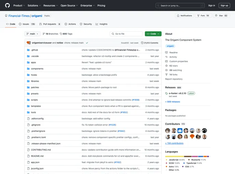
Task: Open the Product menu
Action: (x=19, y=5)
